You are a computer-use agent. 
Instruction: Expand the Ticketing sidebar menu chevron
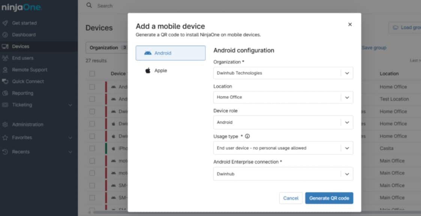pyautogui.click(x=70, y=105)
